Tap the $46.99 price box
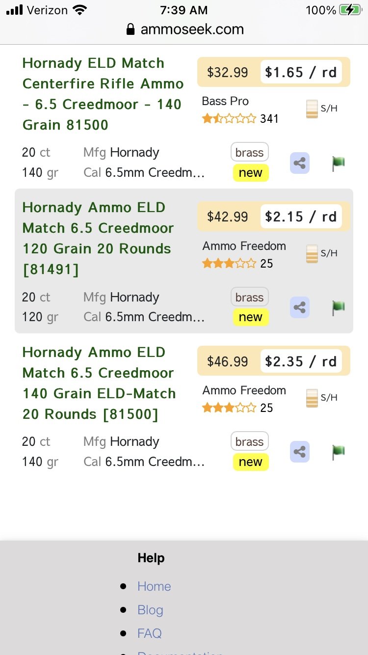 tap(228, 362)
